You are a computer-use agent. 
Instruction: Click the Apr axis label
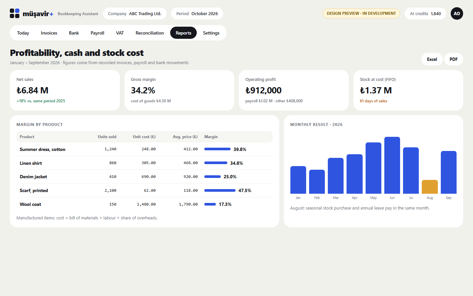tap(354, 198)
